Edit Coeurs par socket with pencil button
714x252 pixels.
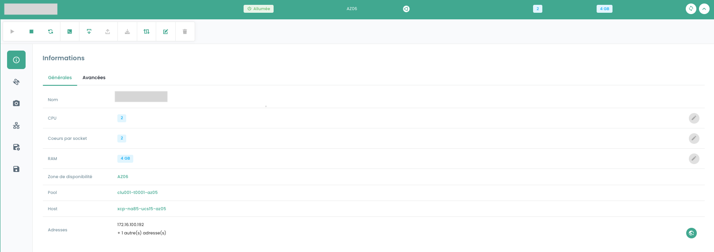694,138
